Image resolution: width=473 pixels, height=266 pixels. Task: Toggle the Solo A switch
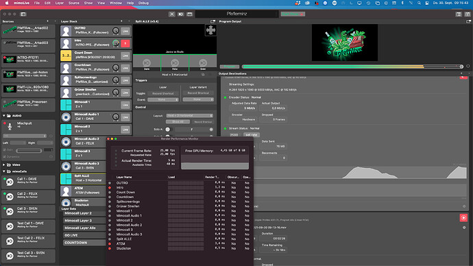(x=168, y=130)
